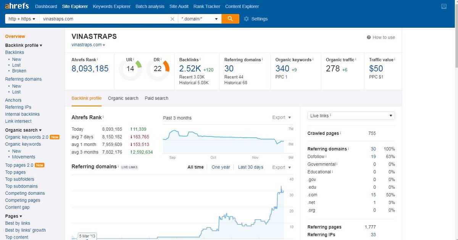Click the info icon beside Dofollow
458x240 pixels.
tap(326, 156)
